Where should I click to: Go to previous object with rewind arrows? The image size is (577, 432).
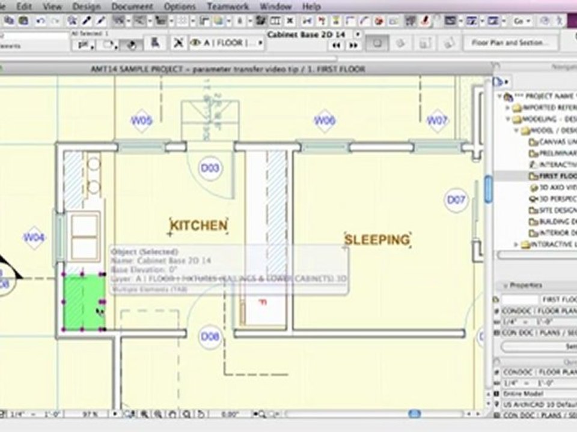click(x=337, y=46)
